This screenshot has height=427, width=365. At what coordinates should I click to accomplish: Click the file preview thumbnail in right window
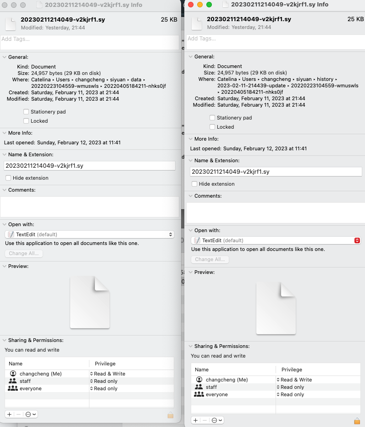[276, 308]
